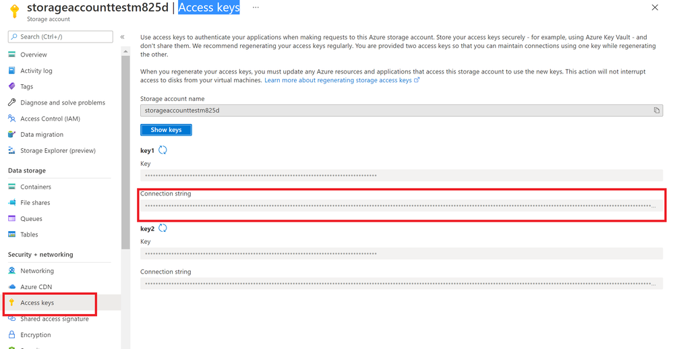
Task: Open Overview in the sidebar
Action: pyautogui.click(x=34, y=55)
